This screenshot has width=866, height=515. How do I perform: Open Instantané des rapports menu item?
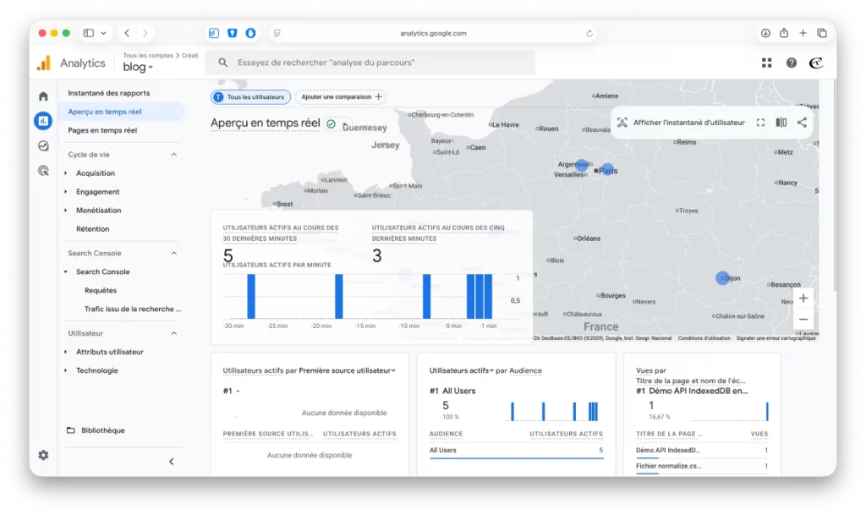click(x=108, y=93)
